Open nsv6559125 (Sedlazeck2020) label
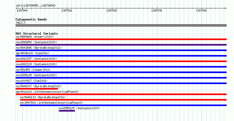The height and width of the screenshot is (121, 234). click(79, 108)
